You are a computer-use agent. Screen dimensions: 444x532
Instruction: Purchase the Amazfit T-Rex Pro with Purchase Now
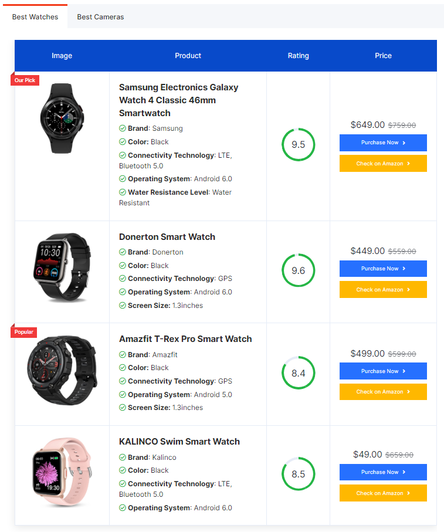point(383,371)
